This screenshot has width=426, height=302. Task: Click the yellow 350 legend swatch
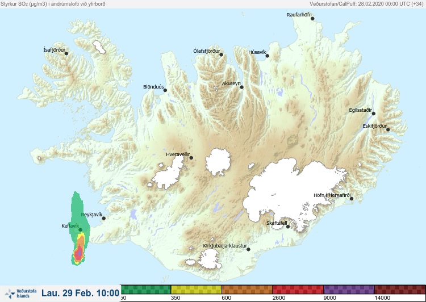[x=196, y=290]
